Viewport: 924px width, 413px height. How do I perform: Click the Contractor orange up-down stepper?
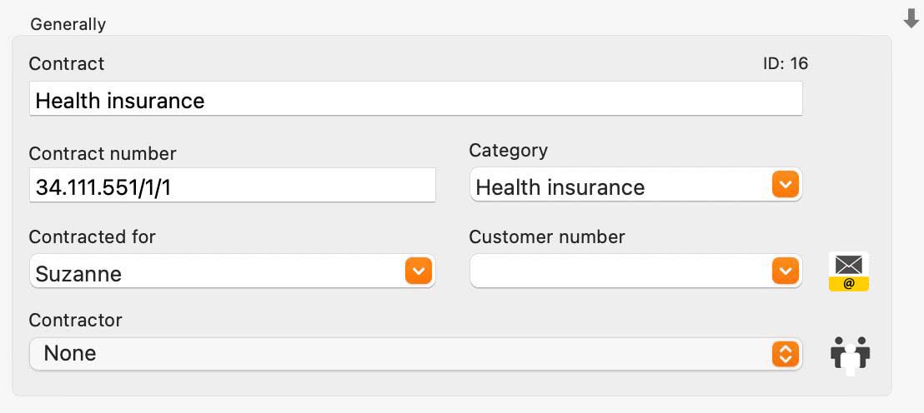pos(786,354)
